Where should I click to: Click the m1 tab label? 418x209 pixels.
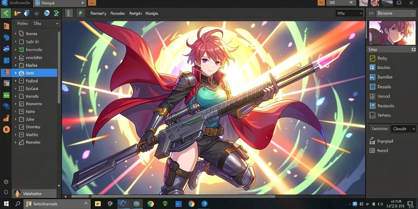[x=332, y=3]
